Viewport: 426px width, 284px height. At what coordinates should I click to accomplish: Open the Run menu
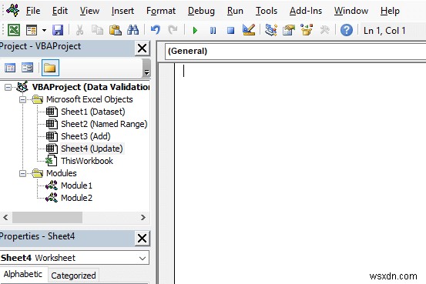(x=235, y=11)
